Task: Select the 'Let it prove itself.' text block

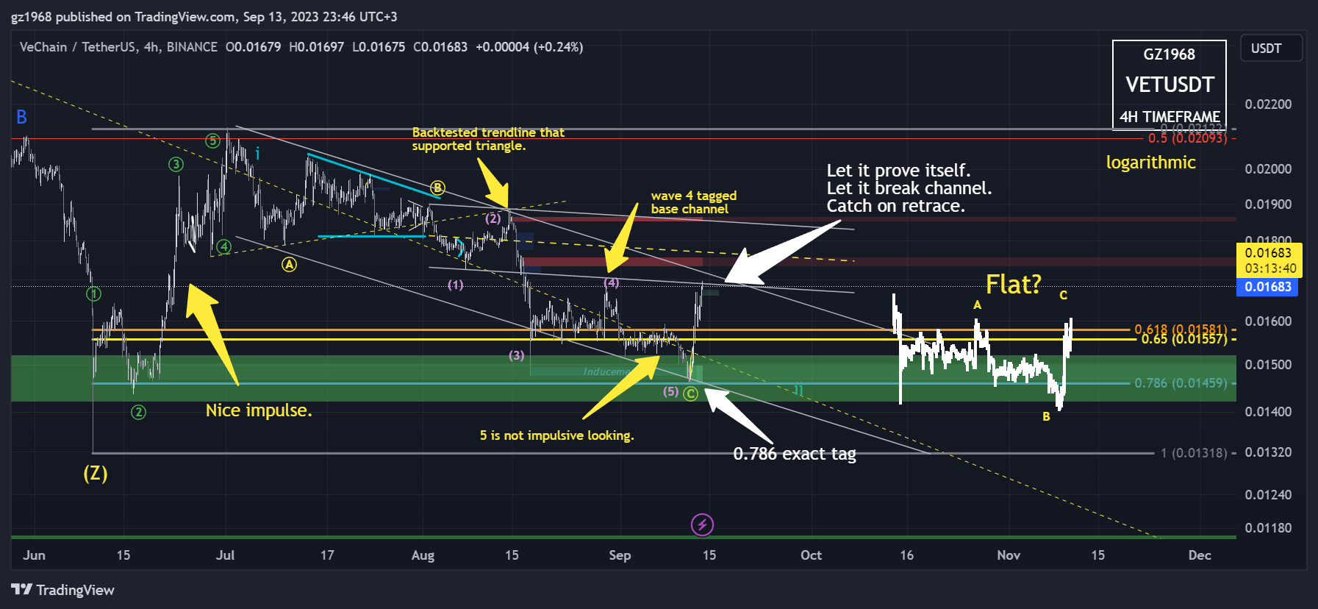Action: (909, 188)
